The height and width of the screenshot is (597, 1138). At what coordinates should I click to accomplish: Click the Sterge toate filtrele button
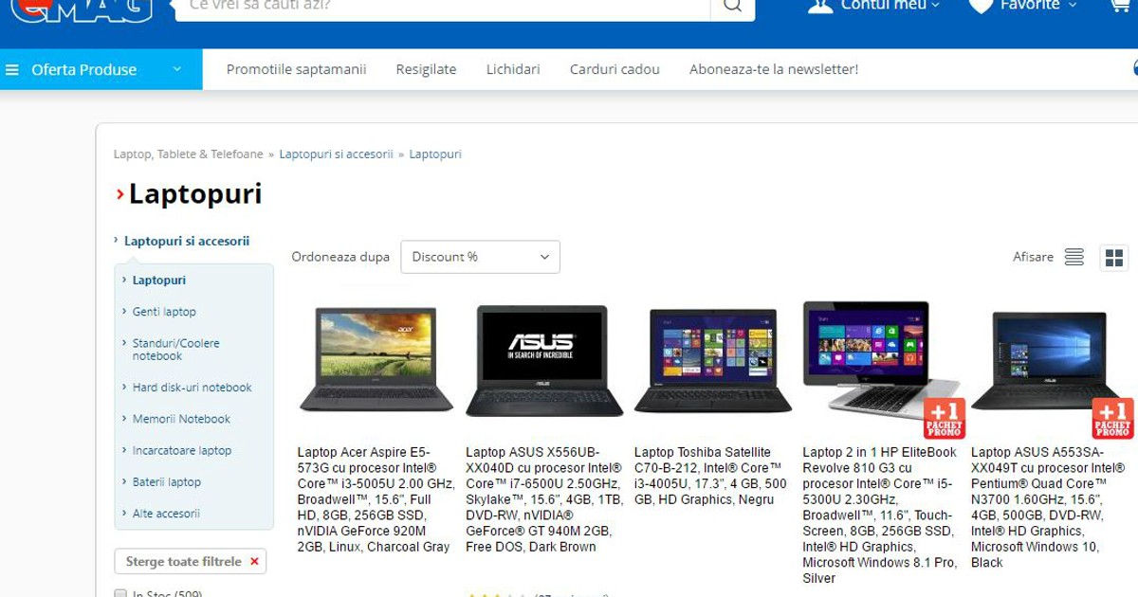191,561
